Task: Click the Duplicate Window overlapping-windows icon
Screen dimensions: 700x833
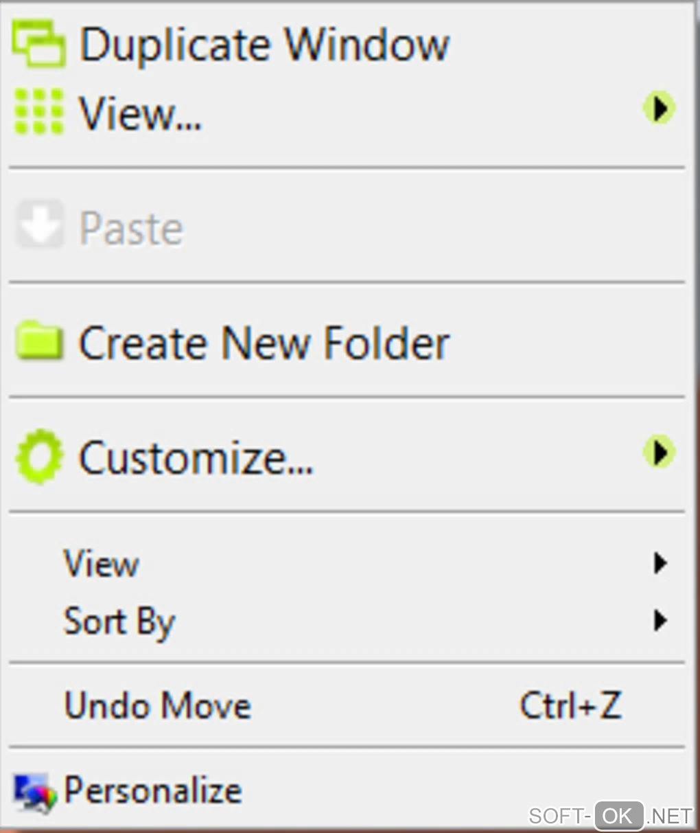Action: point(38,44)
